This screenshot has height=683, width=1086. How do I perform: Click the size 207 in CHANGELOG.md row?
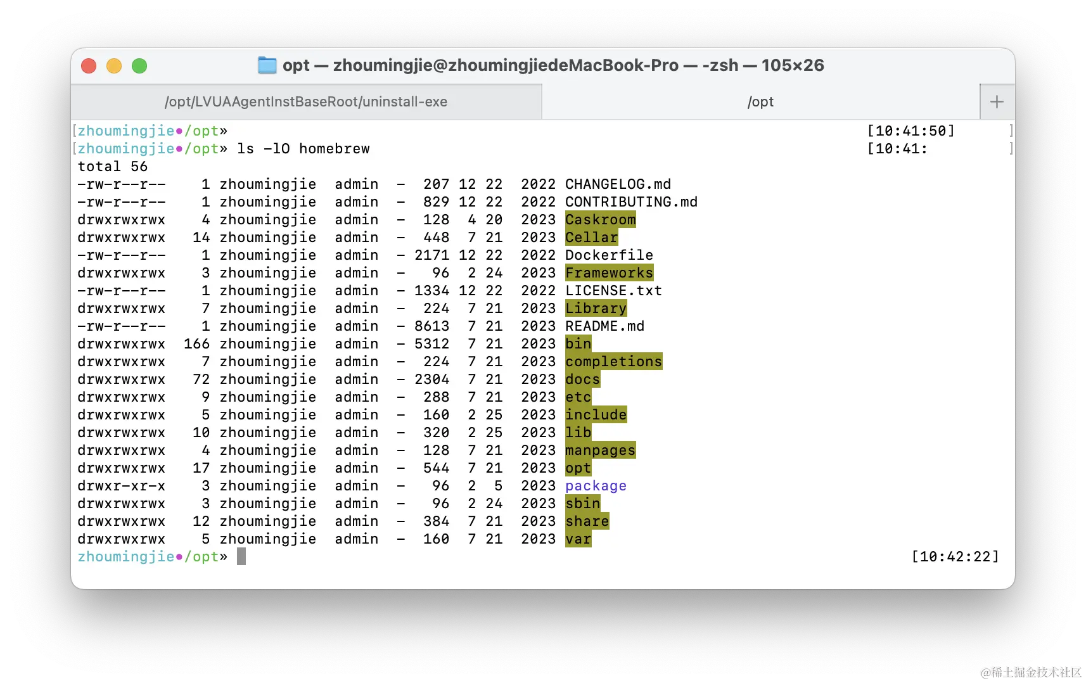pyautogui.click(x=437, y=184)
